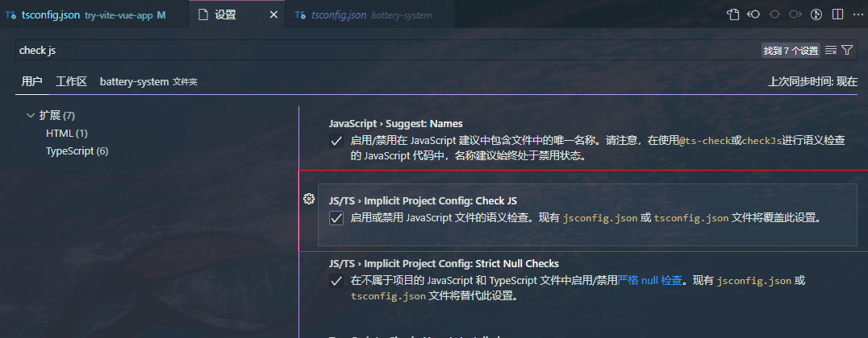This screenshot has width=868, height=338.
Task: Close the 设置 tab
Action: pyautogui.click(x=273, y=15)
